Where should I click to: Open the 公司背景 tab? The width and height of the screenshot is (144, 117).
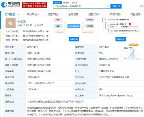(x=12, y=14)
